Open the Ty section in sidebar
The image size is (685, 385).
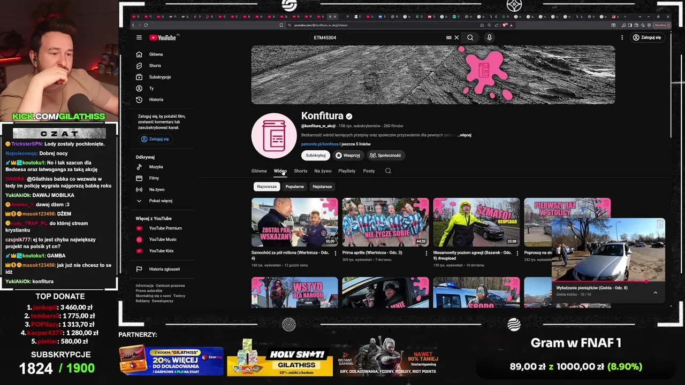(151, 88)
